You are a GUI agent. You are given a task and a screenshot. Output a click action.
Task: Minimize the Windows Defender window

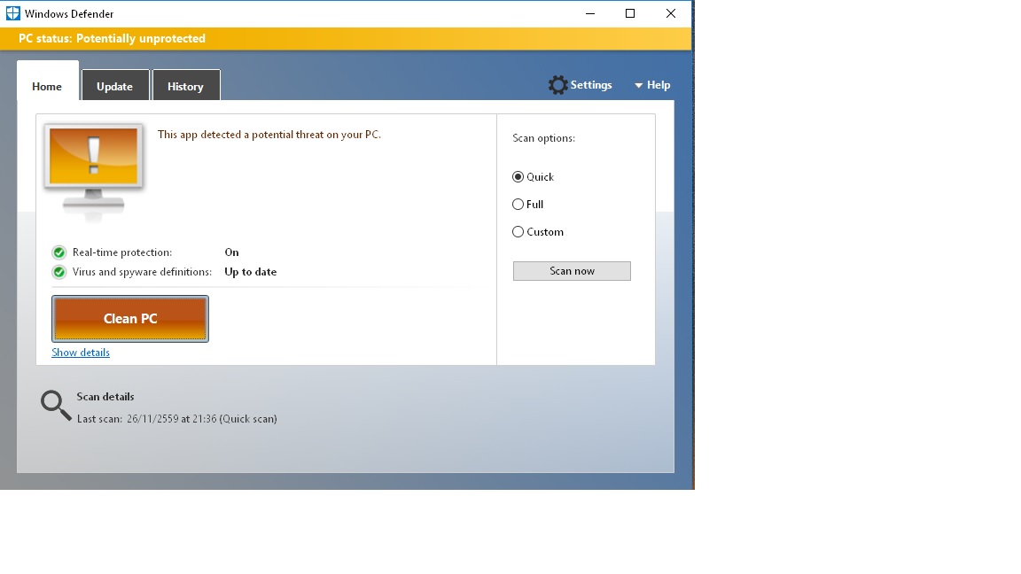coord(590,13)
